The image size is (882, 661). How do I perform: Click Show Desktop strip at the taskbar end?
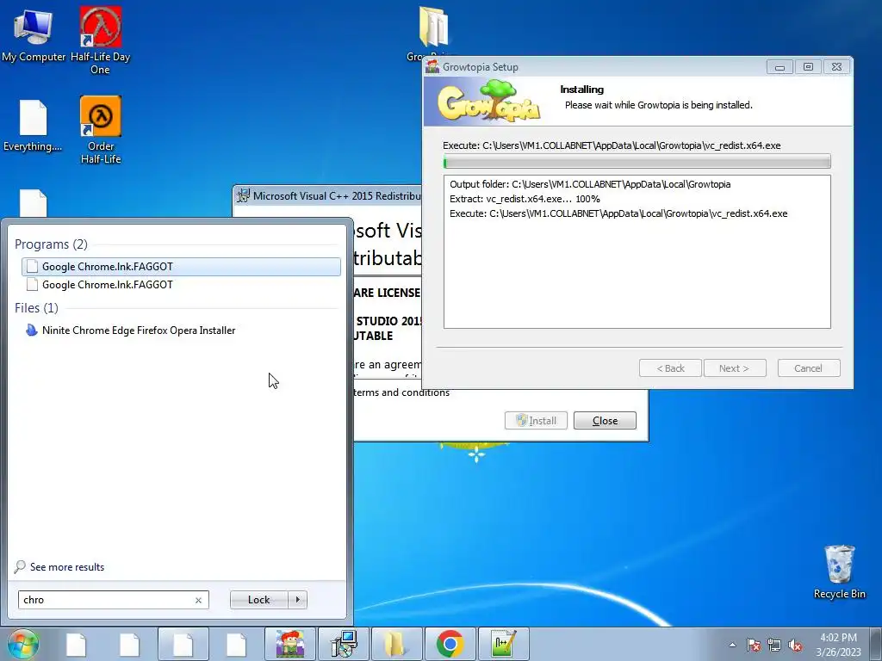(x=876, y=644)
